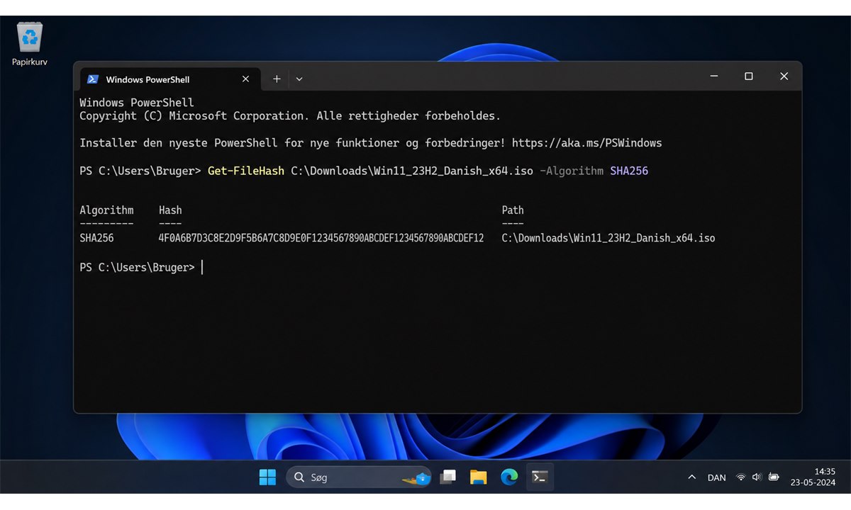Image resolution: width=851 pixels, height=510 pixels.
Task: Launch Microsoft Edge from the taskbar
Action: [x=509, y=477]
